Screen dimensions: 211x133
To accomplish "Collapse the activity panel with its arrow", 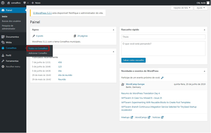I will pos(113,52).
